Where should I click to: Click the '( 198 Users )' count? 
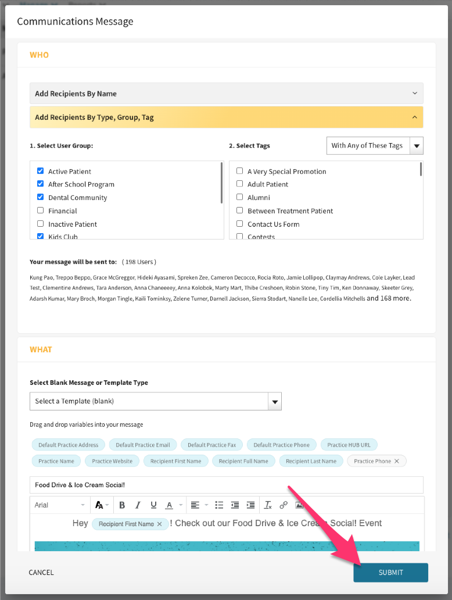(139, 262)
